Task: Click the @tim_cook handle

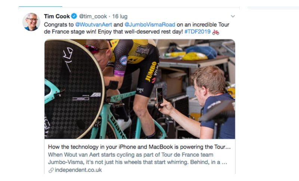Action: coord(93,16)
